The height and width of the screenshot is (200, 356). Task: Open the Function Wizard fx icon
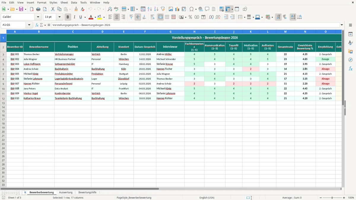[x=37, y=25]
